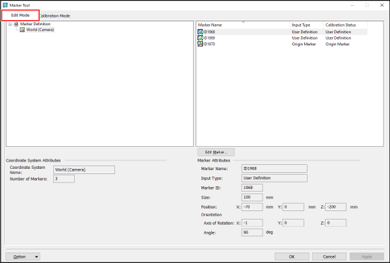Click the Input Type field
Image resolution: width=390 pixels, height=263 pixels.
point(274,178)
